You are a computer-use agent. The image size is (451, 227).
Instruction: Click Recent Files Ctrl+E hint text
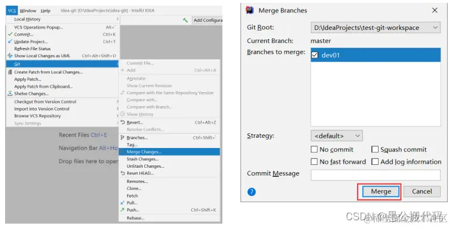click(x=83, y=135)
